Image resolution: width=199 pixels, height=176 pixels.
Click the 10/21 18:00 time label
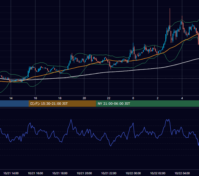pyautogui.click(x=60, y=173)
